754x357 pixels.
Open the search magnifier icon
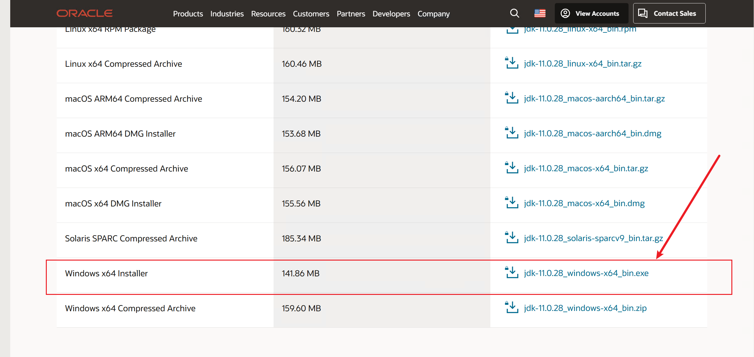[514, 13]
